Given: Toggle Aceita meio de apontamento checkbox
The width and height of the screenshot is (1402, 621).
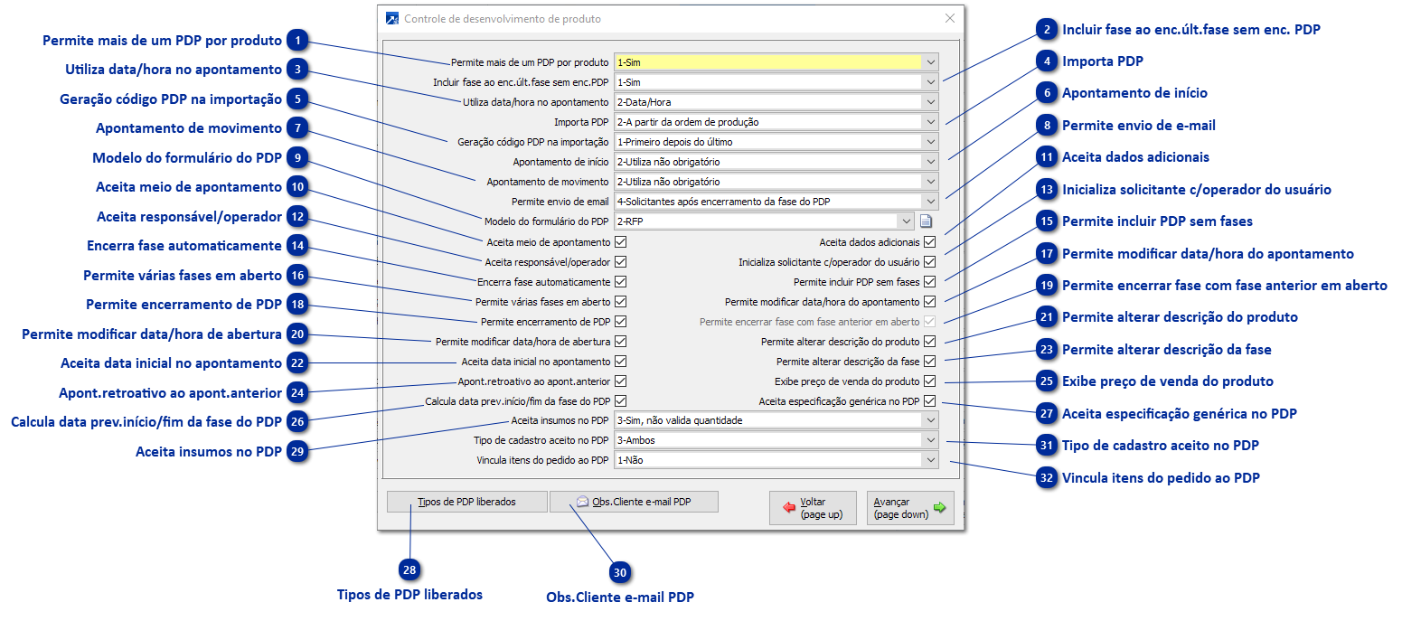Looking at the screenshot, I should click(x=620, y=242).
